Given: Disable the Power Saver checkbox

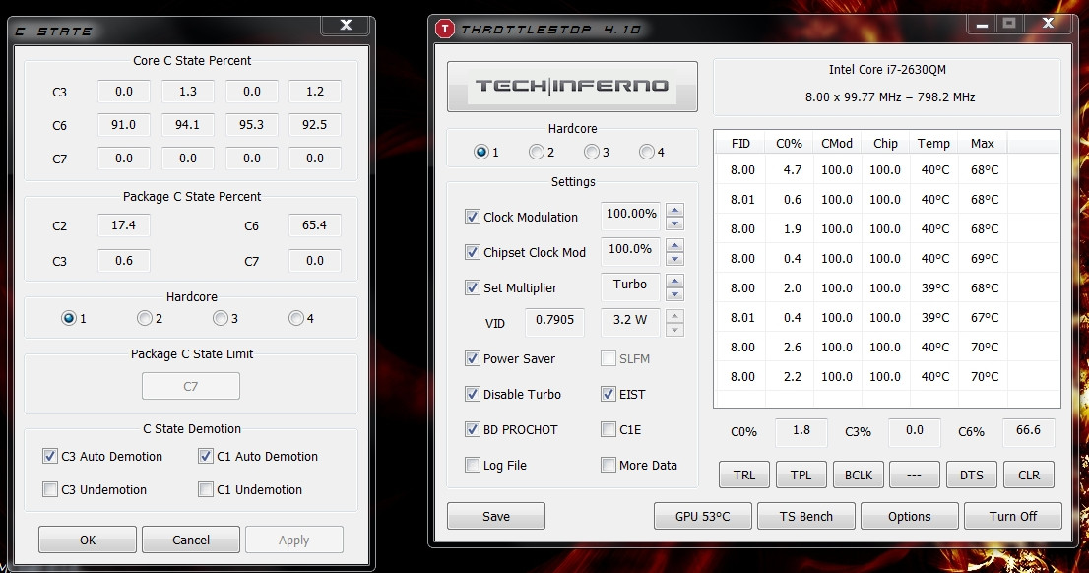Looking at the screenshot, I should [x=473, y=358].
